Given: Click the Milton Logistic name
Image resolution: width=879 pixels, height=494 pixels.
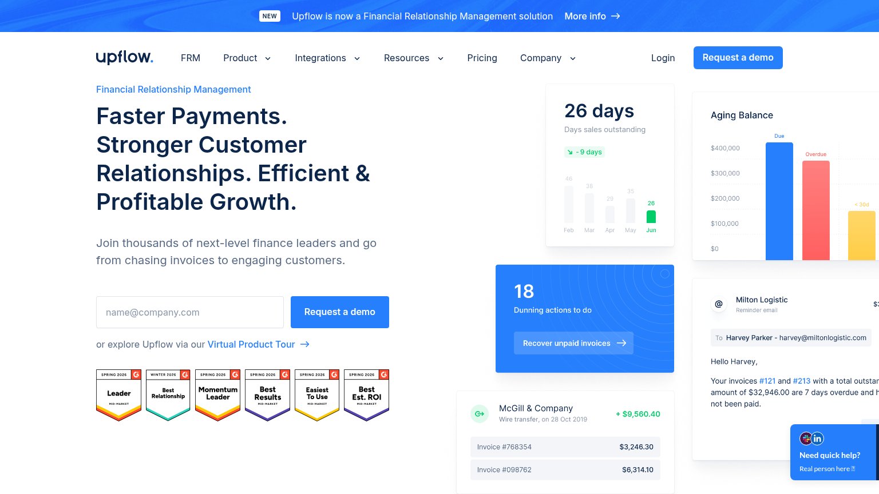Looking at the screenshot, I should coord(762,300).
